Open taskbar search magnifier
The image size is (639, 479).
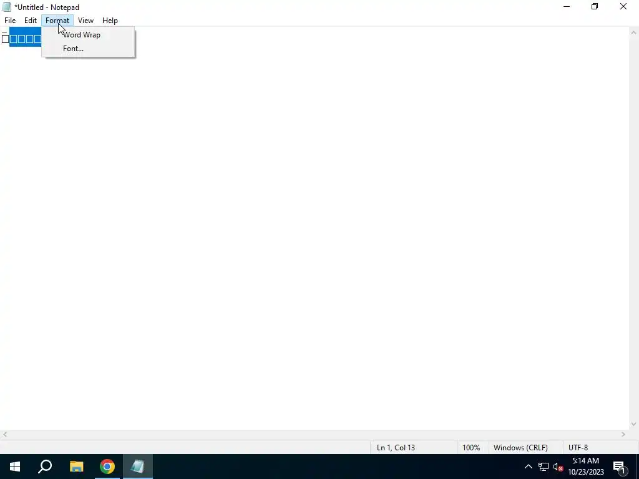click(x=45, y=467)
